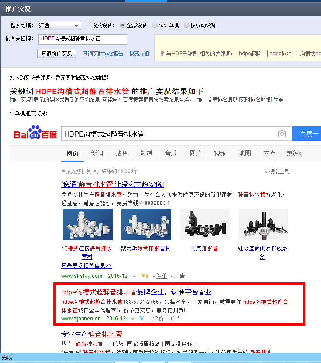Open 专业生产静音排水管 result title
The width and height of the screenshot is (321, 363).
click(92, 334)
